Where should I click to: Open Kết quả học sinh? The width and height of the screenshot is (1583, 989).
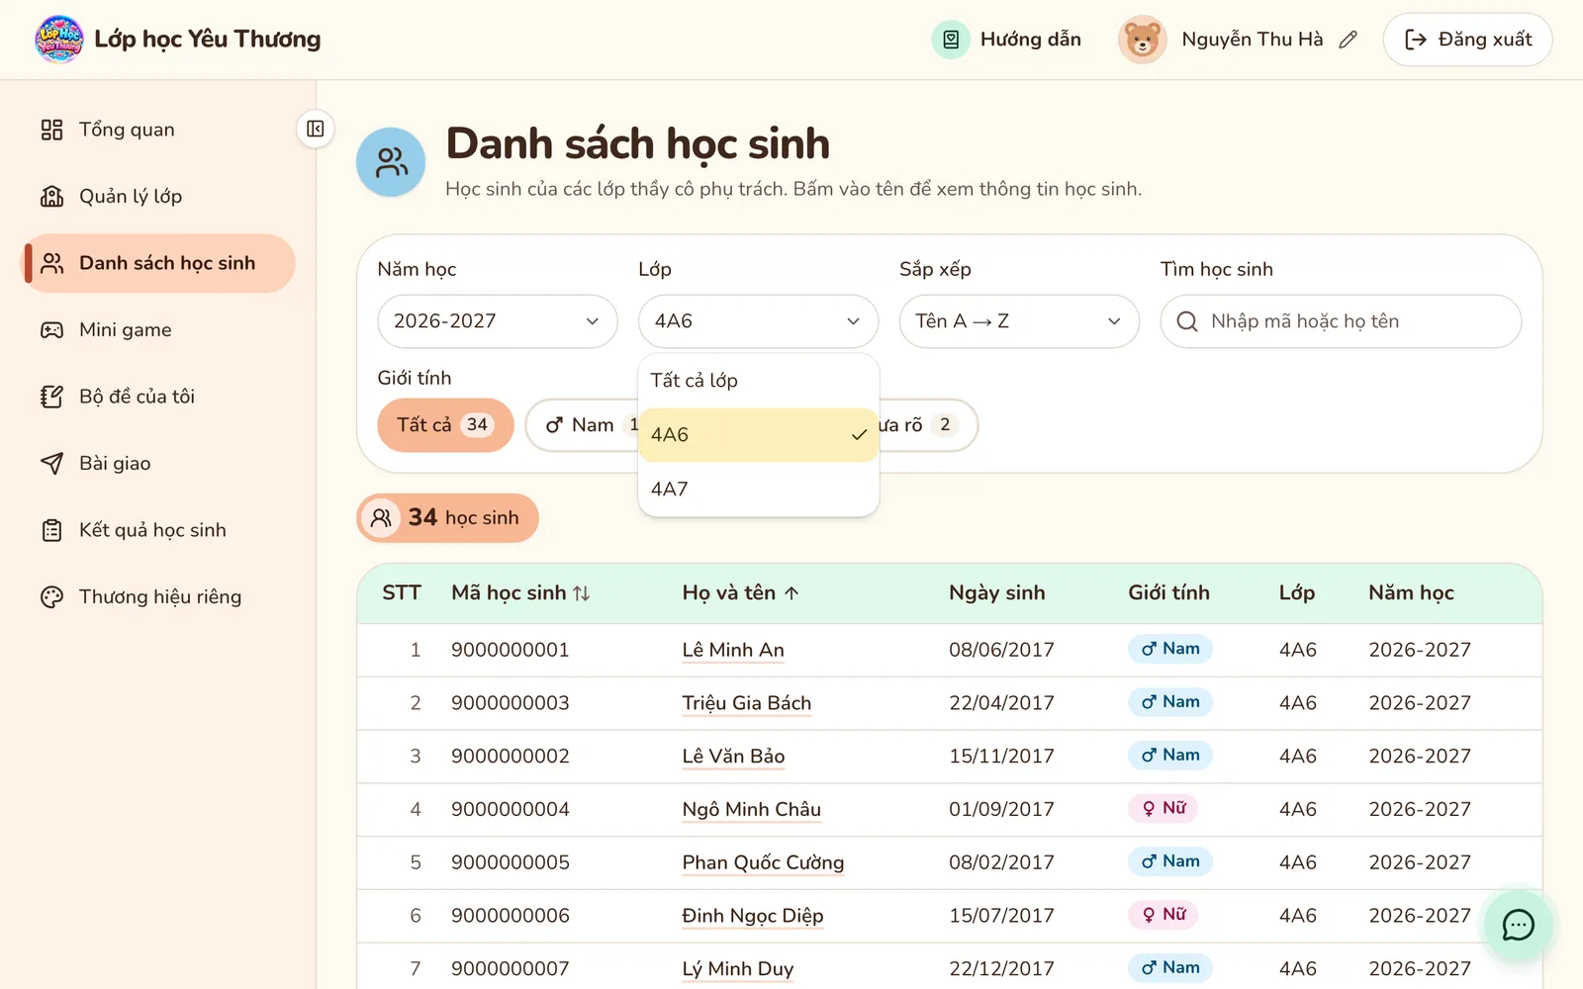(x=158, y=530)
